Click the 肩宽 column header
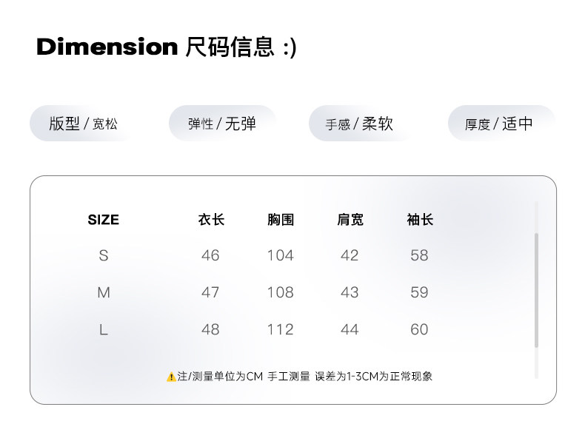 coord(350,220)
